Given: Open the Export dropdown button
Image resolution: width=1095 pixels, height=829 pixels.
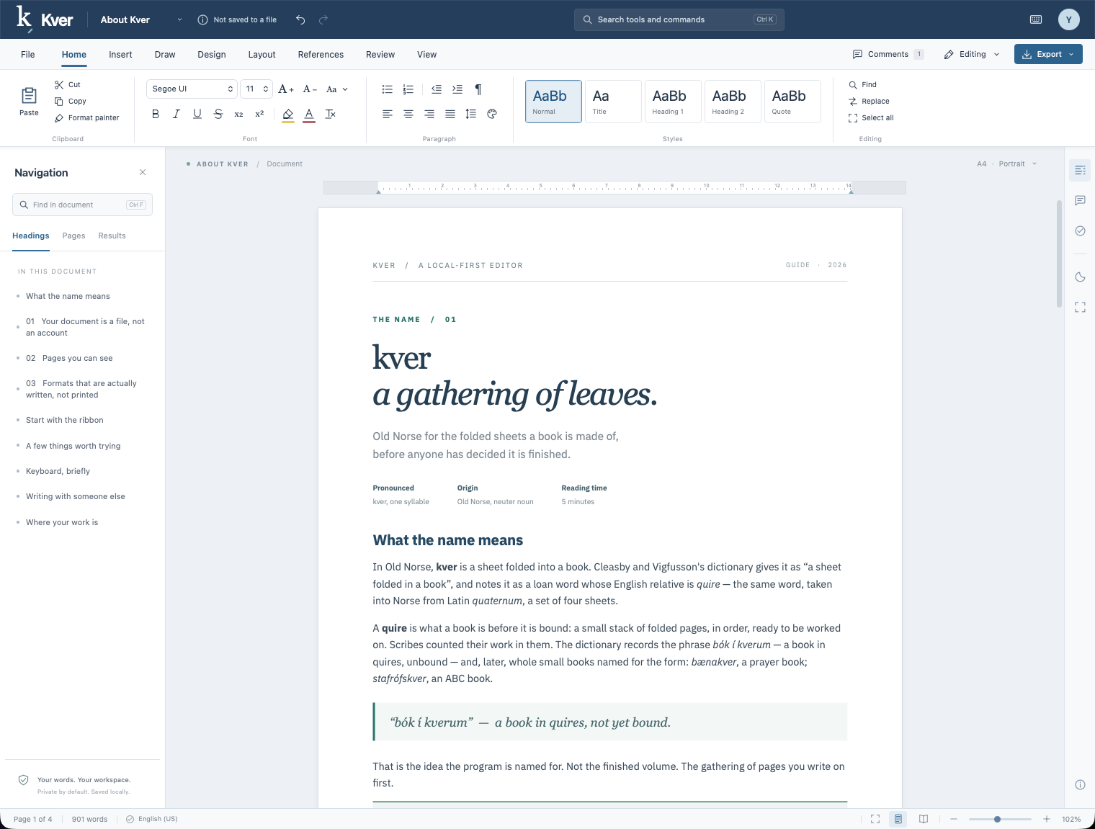Looking at the screenshot, I should click(x=1048, y=54).
